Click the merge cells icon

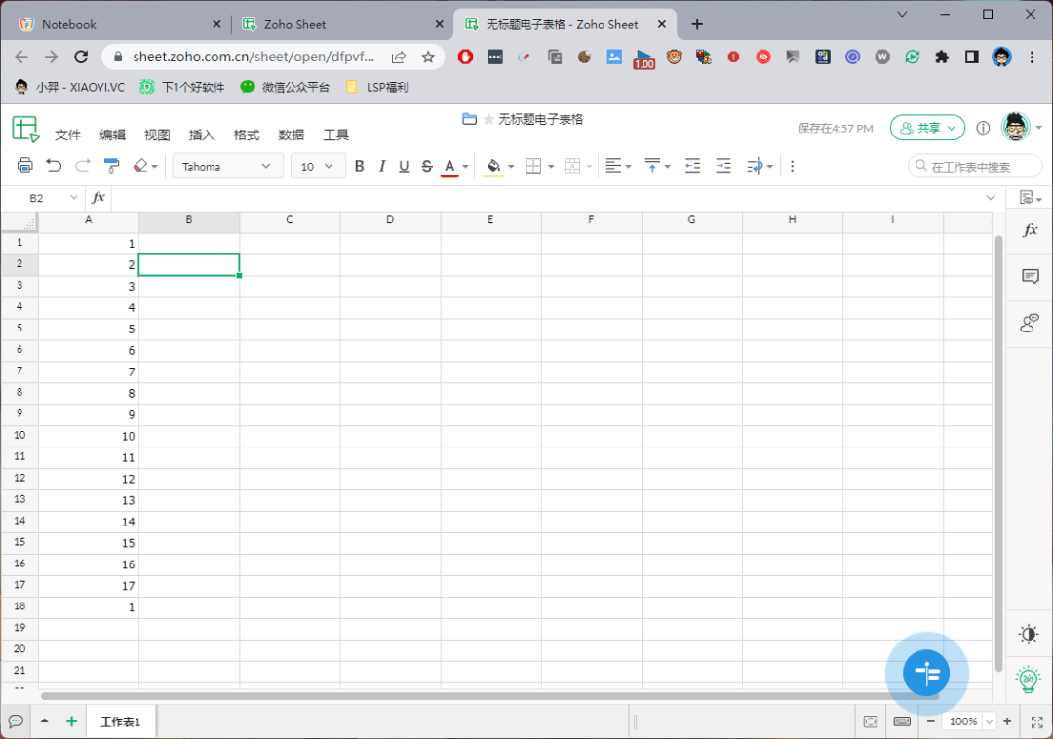click(x=573, y=166)
